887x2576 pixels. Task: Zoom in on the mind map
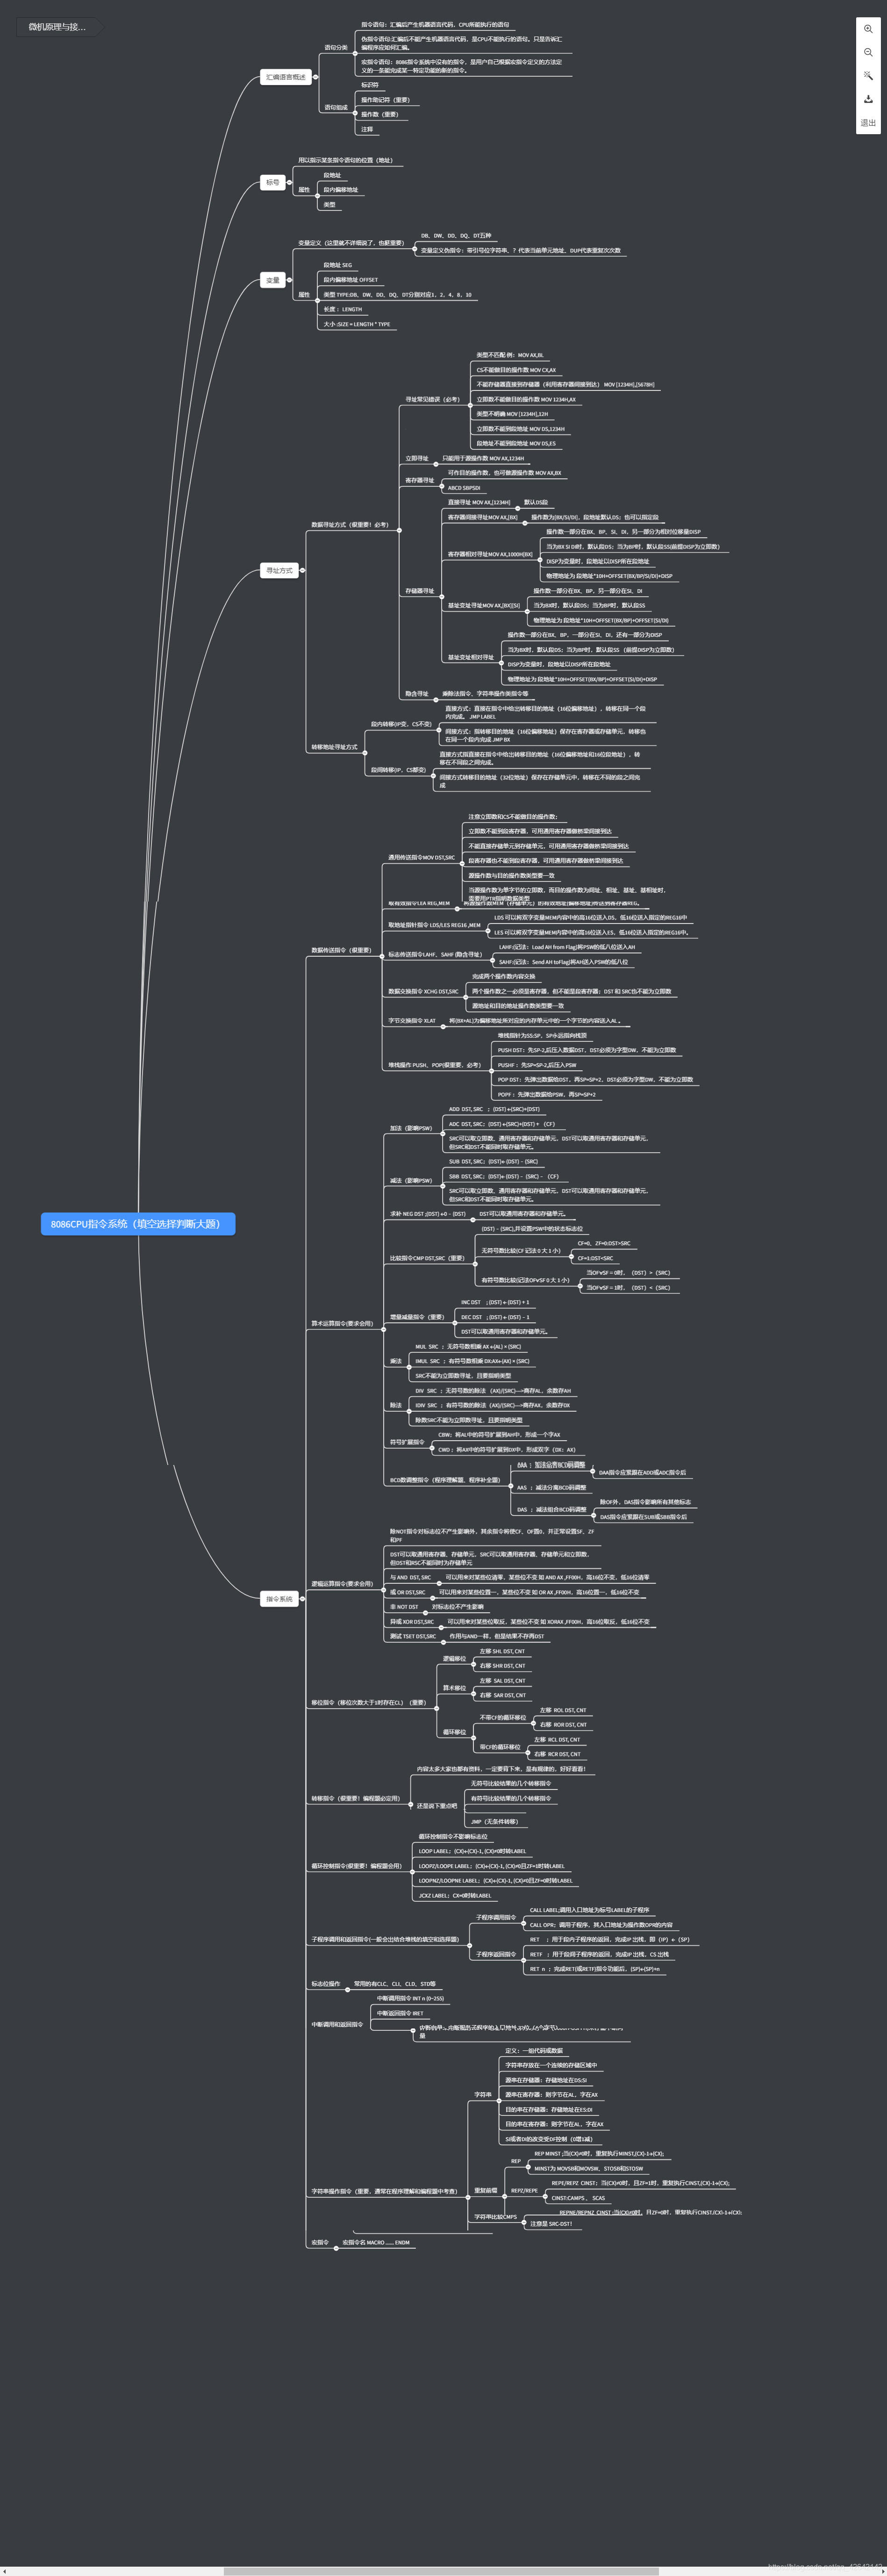tap(868, 29)
